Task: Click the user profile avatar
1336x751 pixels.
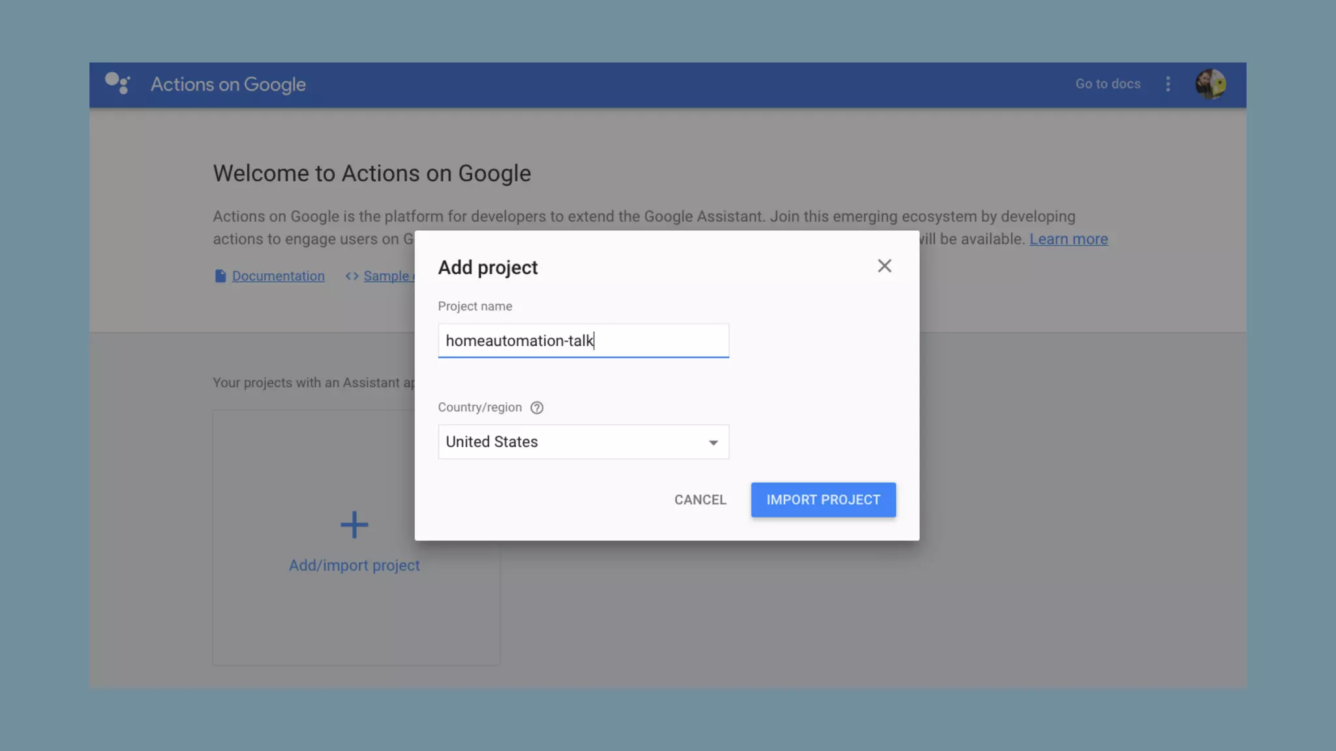Action: (x=1210, y=84)
